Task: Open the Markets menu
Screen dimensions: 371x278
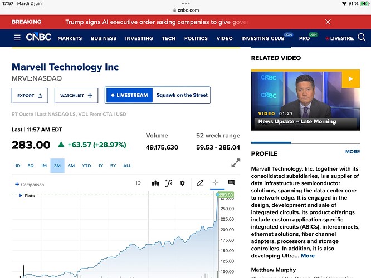Action: (x=70, y=38)
